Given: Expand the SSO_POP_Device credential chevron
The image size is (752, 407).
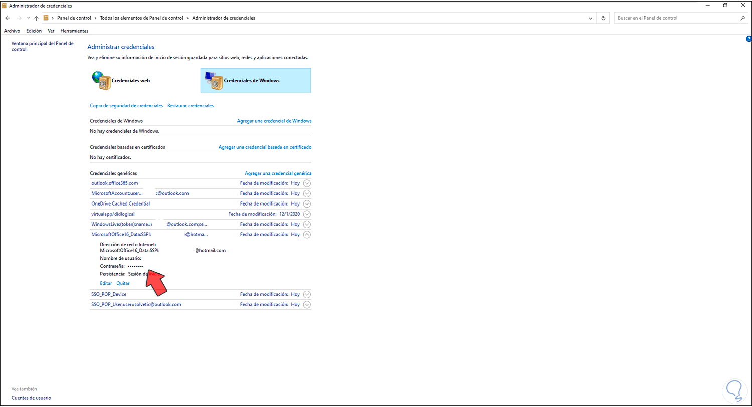Looking at the screenshot, I should 307,294.
